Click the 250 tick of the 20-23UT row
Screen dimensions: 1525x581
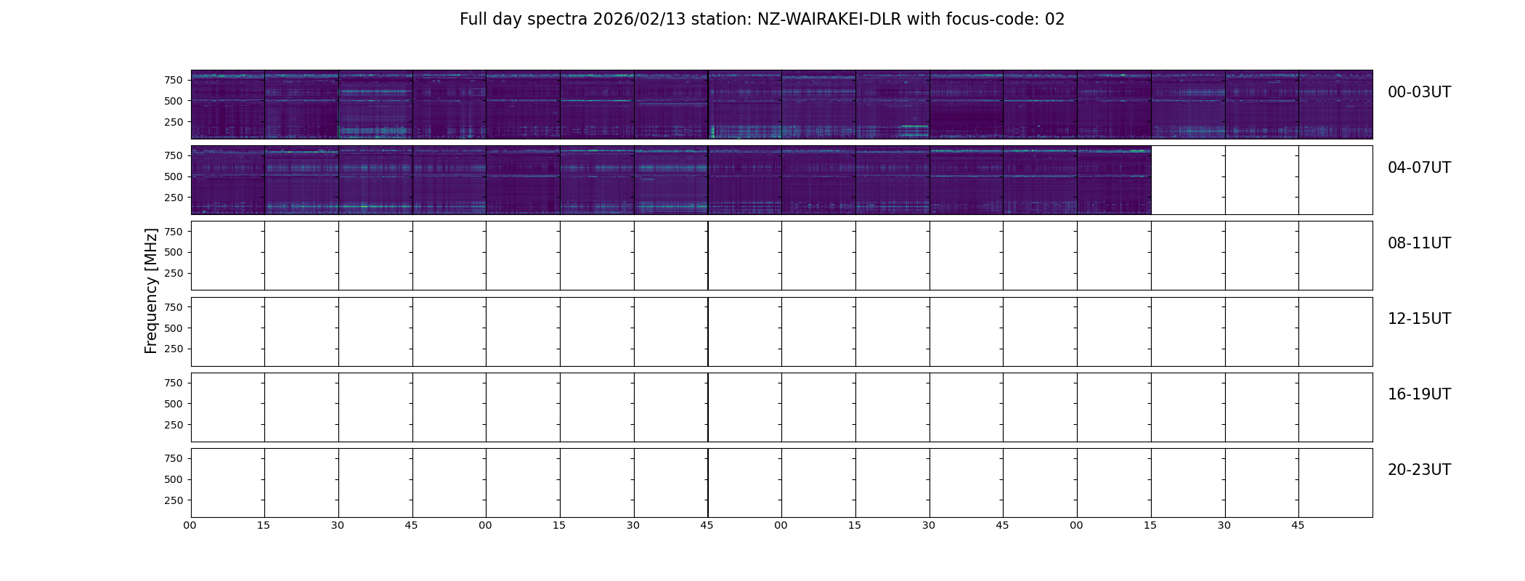coord(174,500)
